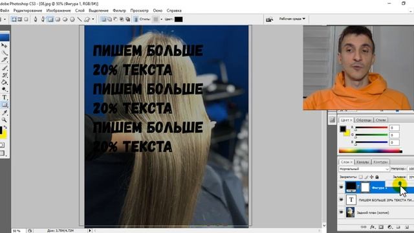
Task: Swap foreground and background colors arrow
Action: 5,128
